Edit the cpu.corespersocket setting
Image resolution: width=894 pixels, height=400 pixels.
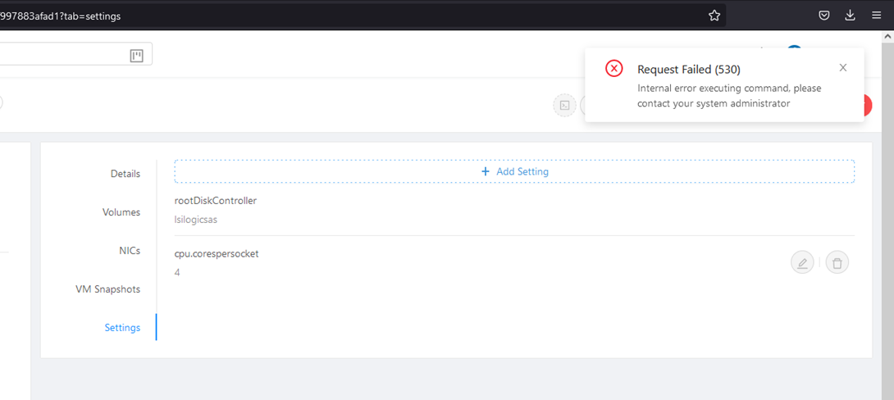[802, 262]
